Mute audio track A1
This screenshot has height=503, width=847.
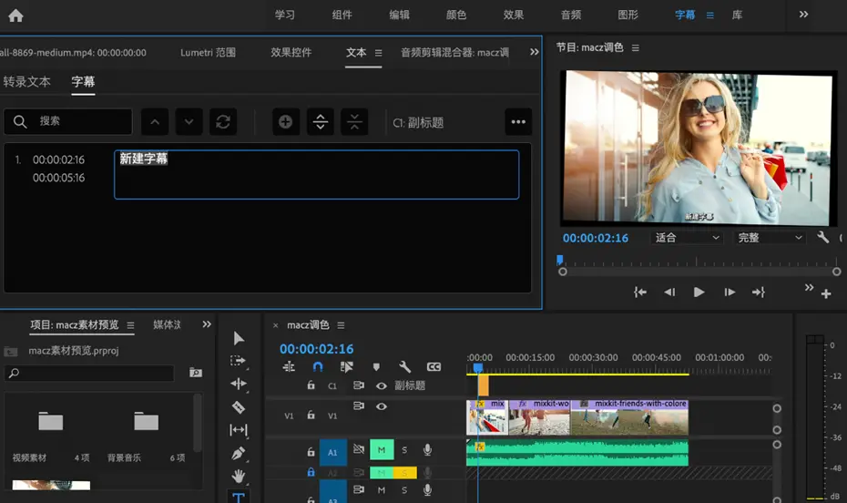point(382,449)
